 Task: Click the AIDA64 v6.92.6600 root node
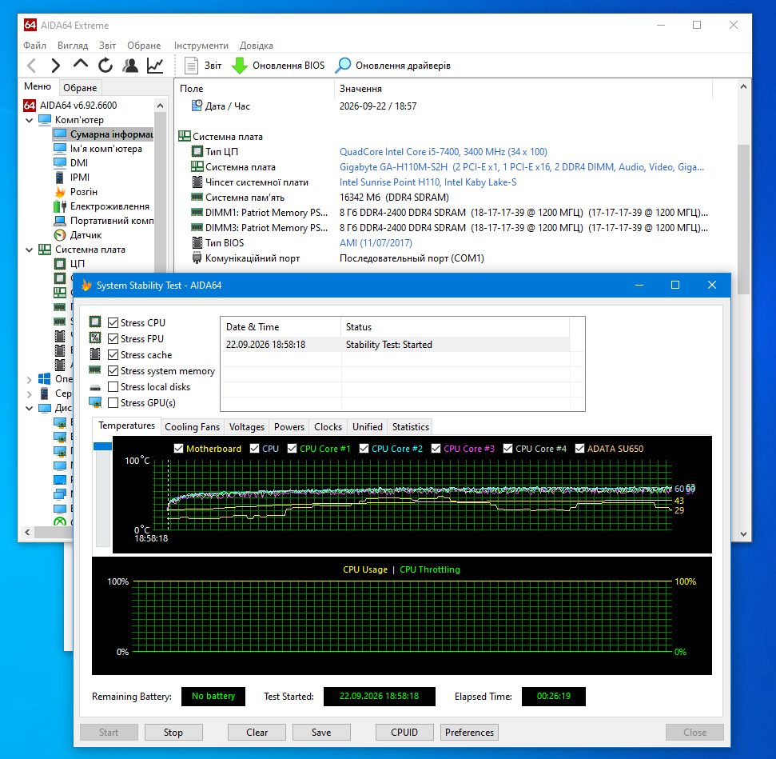click(x=78, y=105)
